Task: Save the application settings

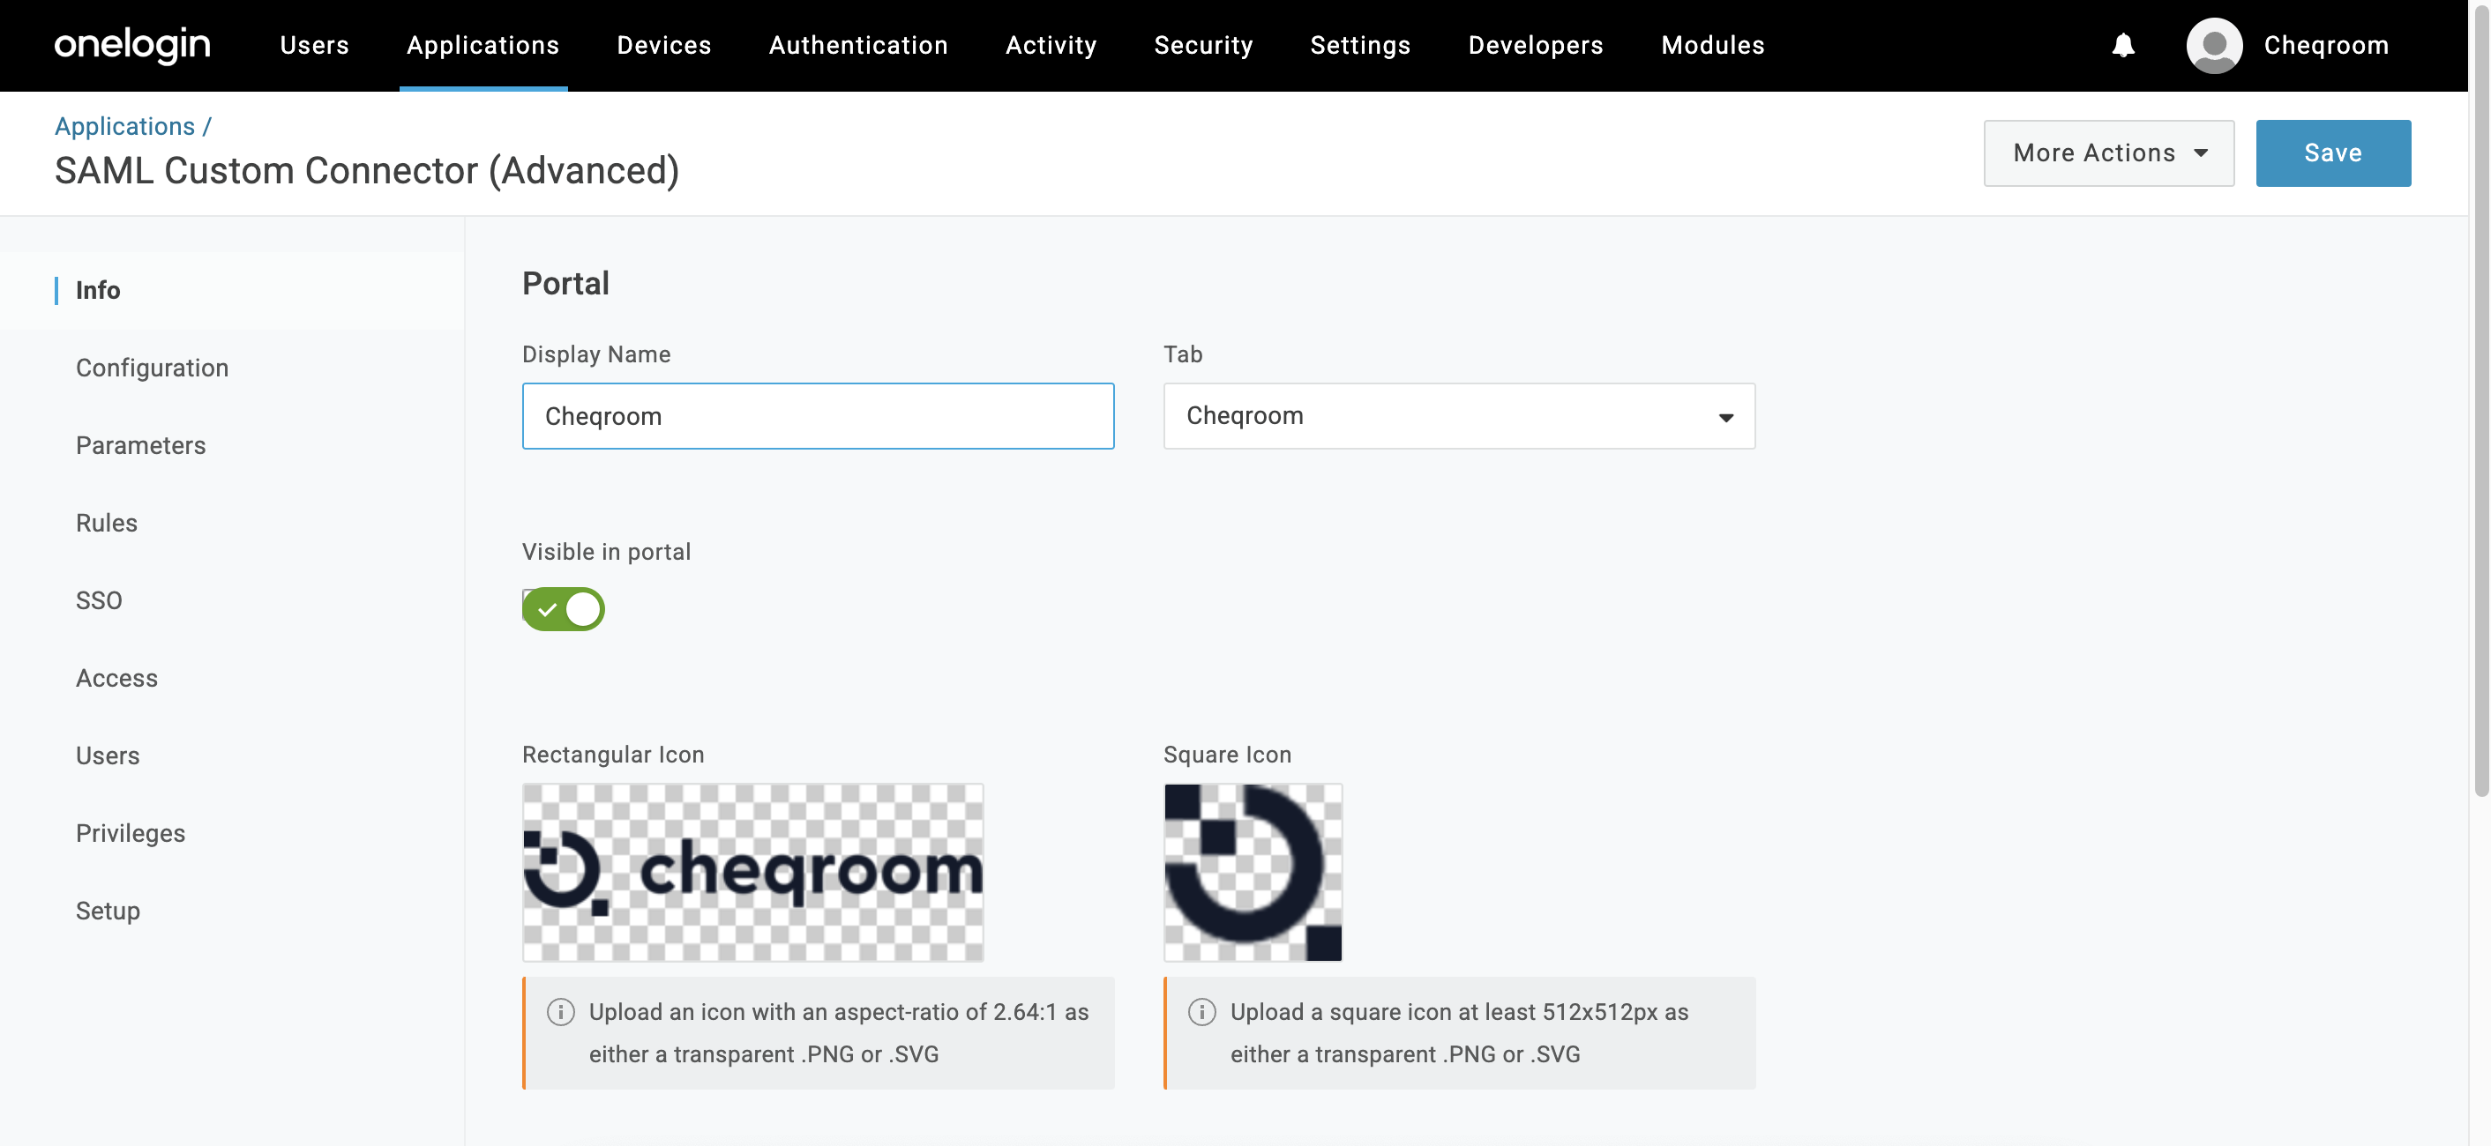Action: tap(2332, 153)
